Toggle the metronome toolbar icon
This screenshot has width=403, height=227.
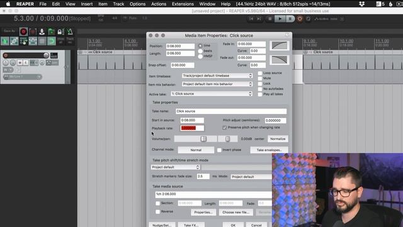click(70, 32)
